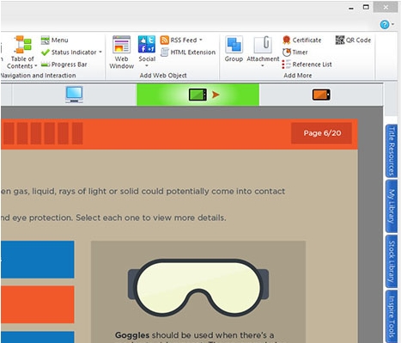The image size is (401, 343).
Task: Switch to tablet landscape view
Action: click(197, 95)
